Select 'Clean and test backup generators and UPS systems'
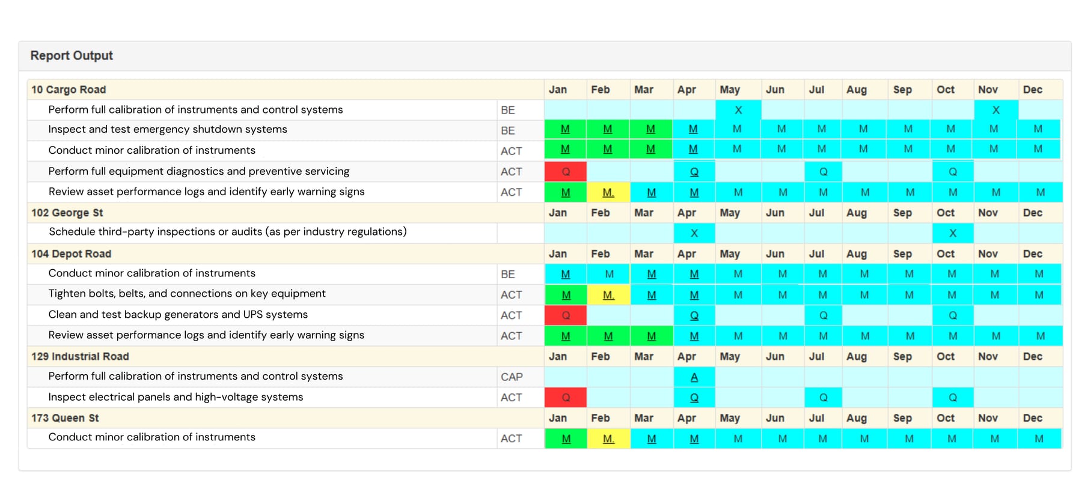The height and width of the screenshot is (501, 1082). 178,315
